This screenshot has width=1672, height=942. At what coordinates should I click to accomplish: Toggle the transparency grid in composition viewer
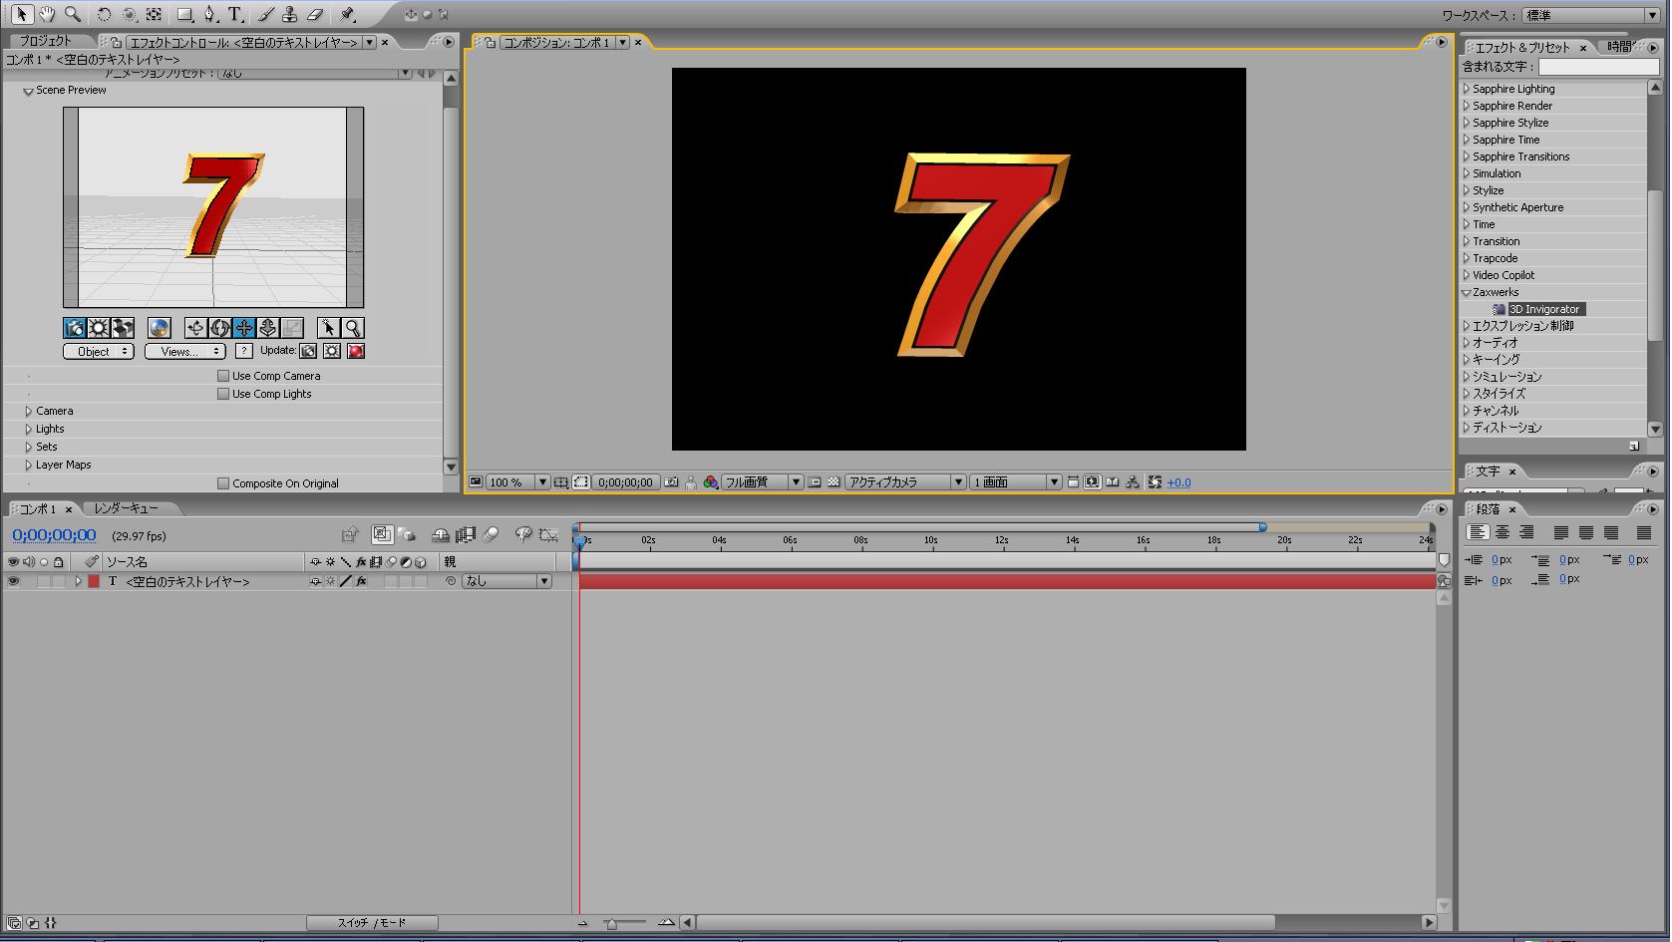coord(834,482)
